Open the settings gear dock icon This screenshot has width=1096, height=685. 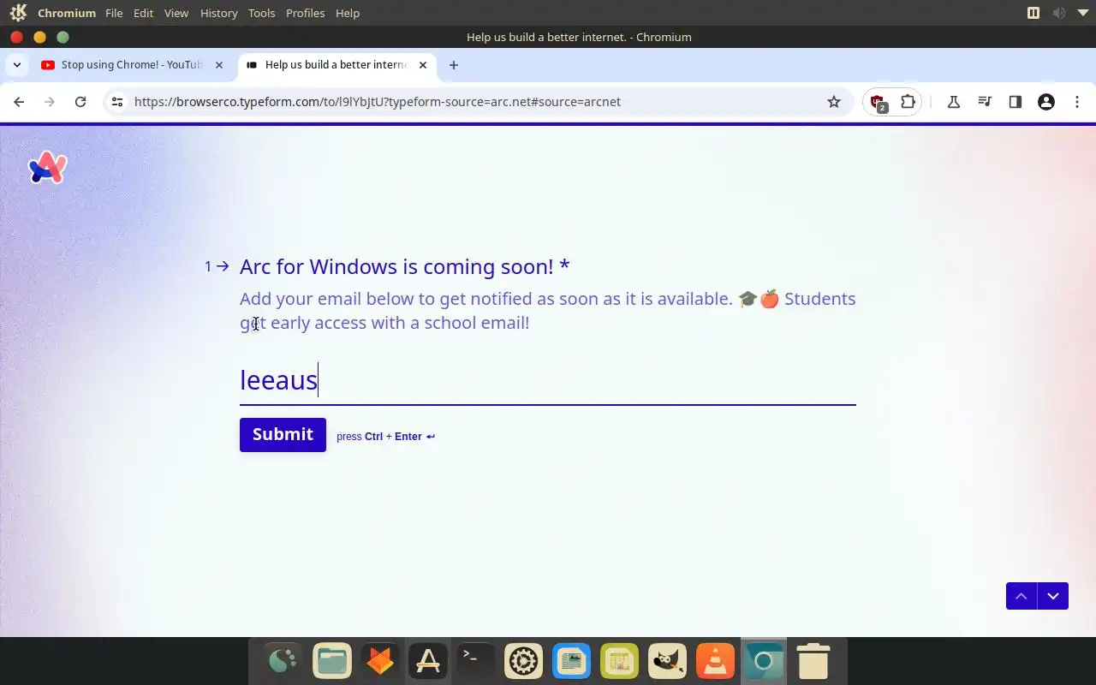coord(524,661)
